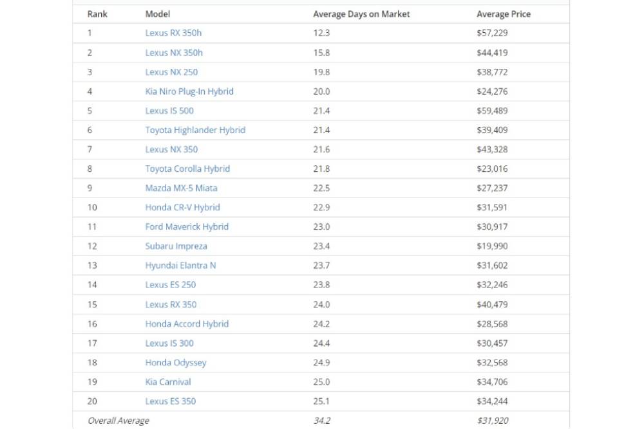Visit Toyota Corolla Hybrid page
The height and width of the screenshot is (429, 644).
coord(187,169)
